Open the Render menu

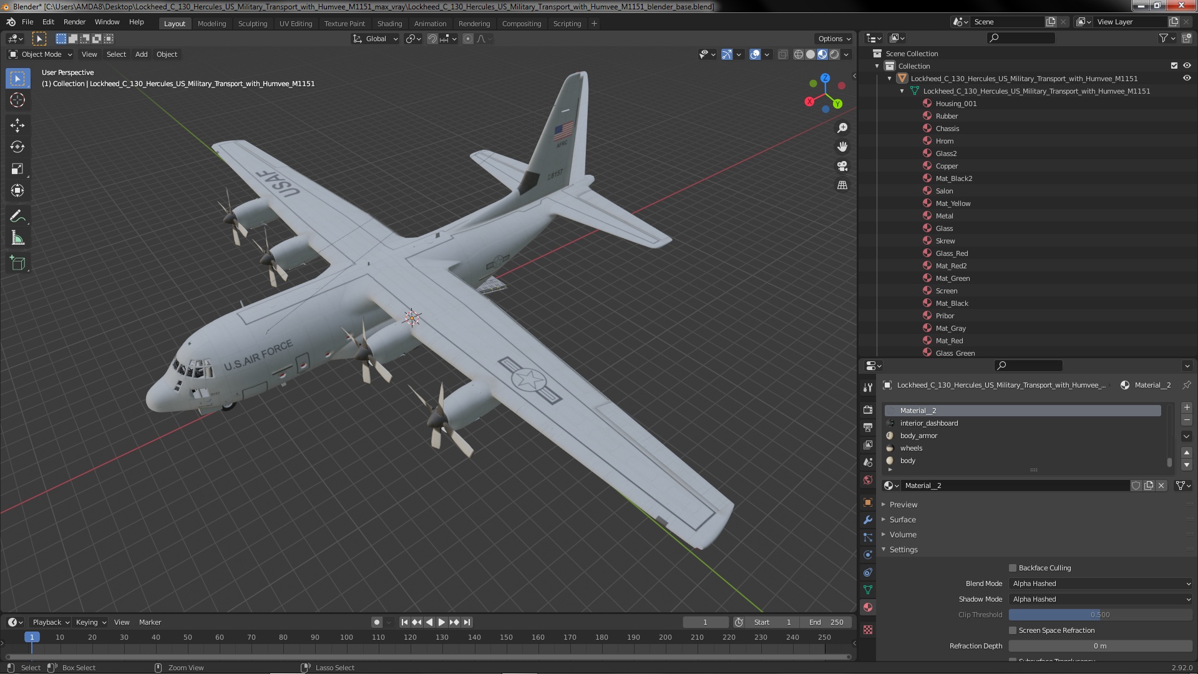(74, 22)
